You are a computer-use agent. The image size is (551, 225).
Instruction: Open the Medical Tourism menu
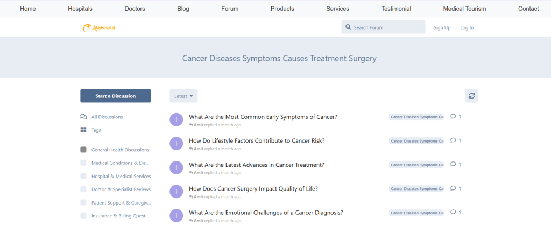tap(464, 9)
